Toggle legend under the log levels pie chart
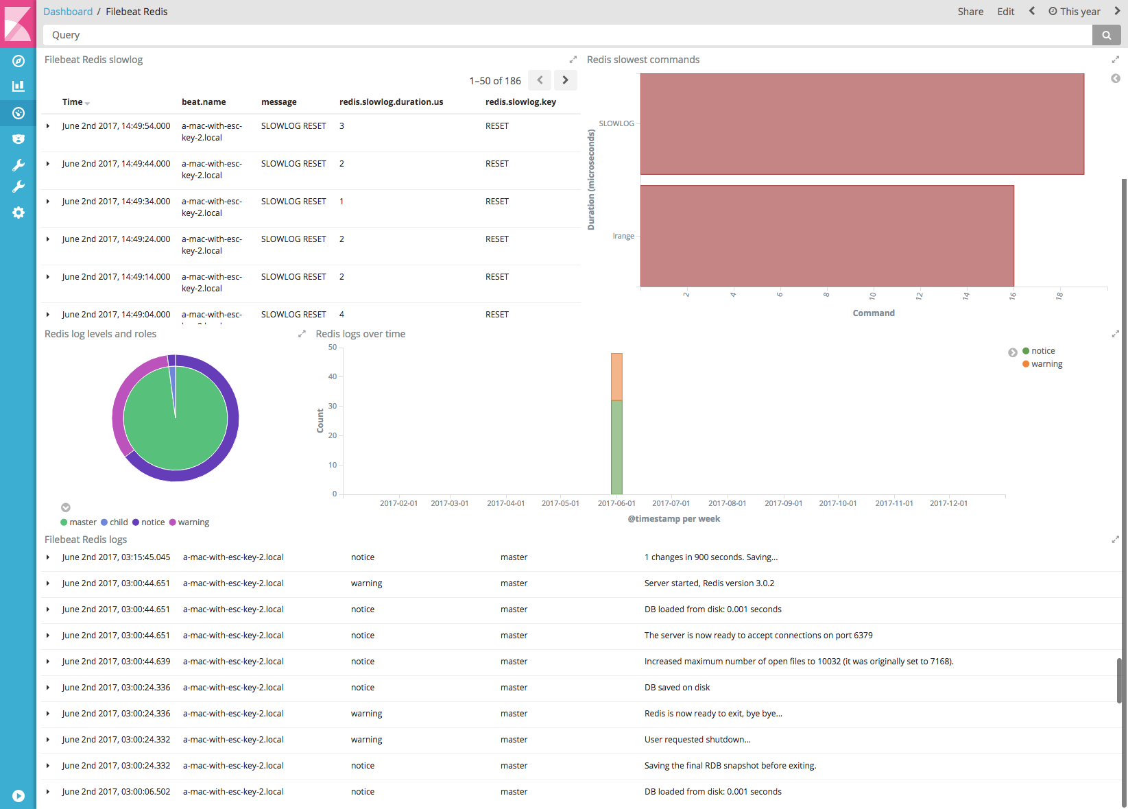The height and width of the screenshot is (809, 1128). (66, 508)
